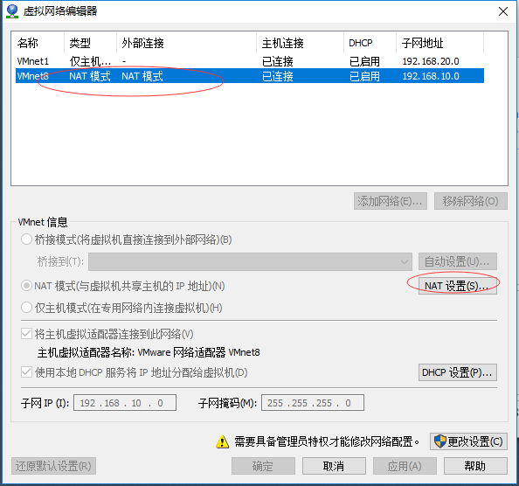This screenshot has height=486, width=519.
Task: Toggle 使用本地 DHCP 服务 checkbox
Action: click(x=26, y=372)
